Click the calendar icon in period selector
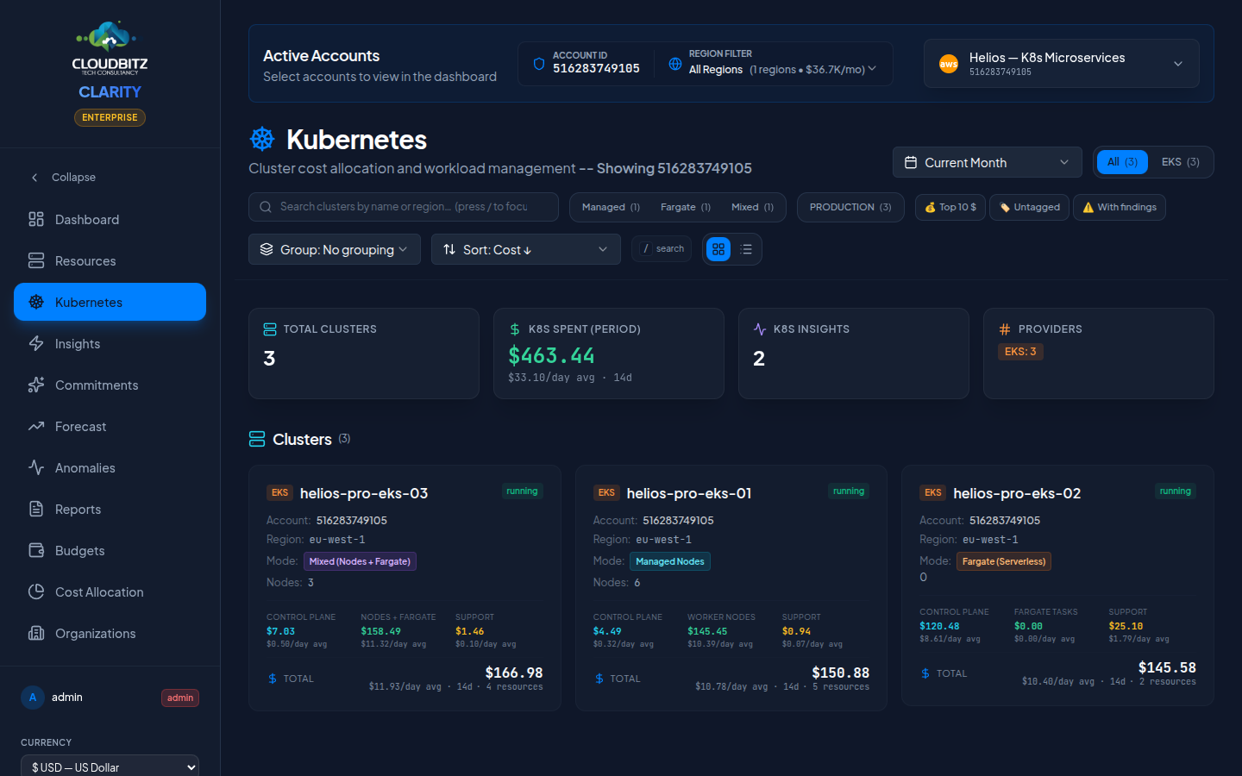The height and width of the screenshot is (776, 1242). pos(911,162)
